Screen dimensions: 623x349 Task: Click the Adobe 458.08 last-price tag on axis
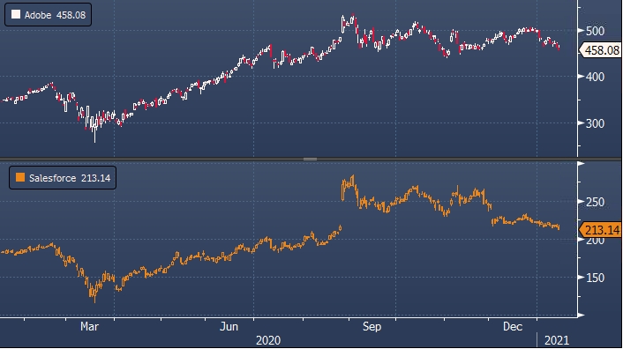[x=600, y=50]
